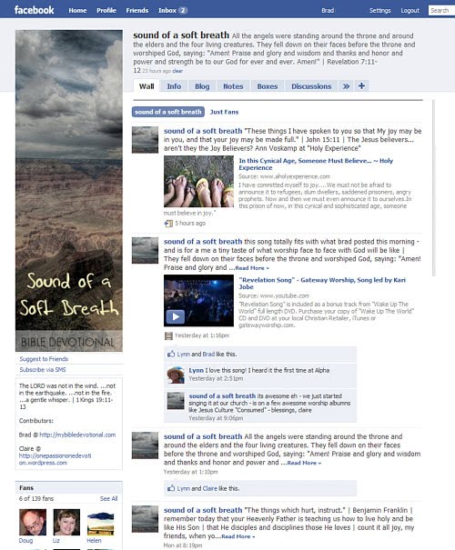The height and width of the screenshot is (550, 455).
Task: Select the Just Fans filter
Action: pyautogui.click(x=224, y=112)
